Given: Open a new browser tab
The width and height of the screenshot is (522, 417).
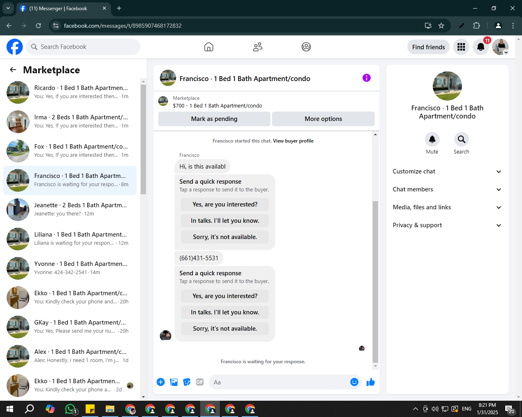Looking at the screenshot, I should pos(119,8).
